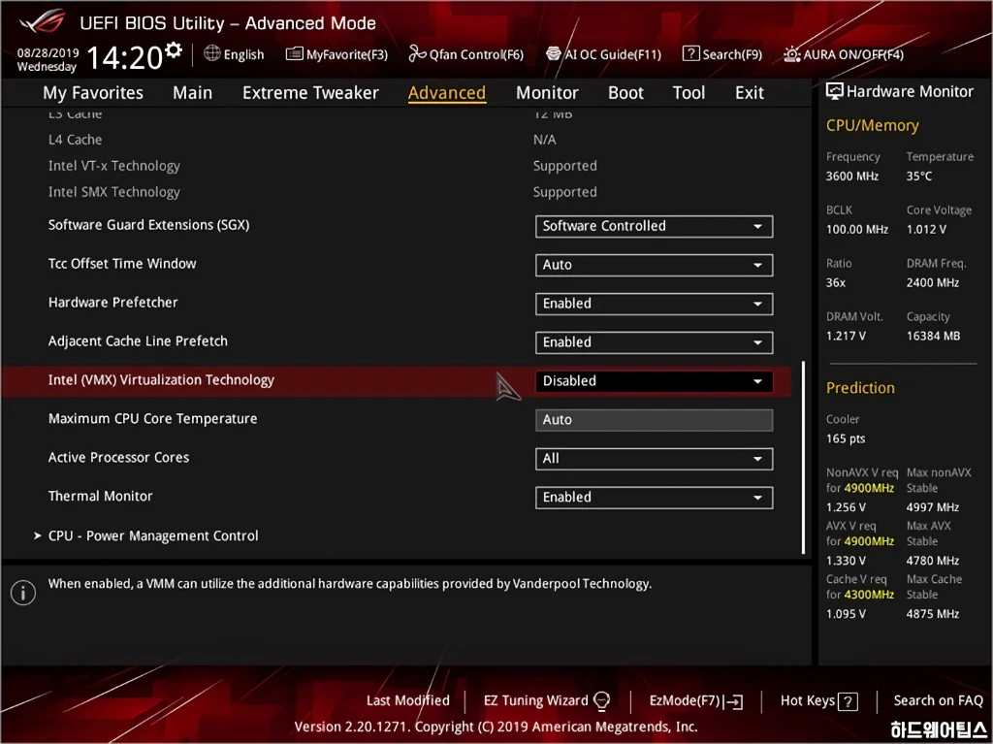Open Hardware Prefetcher dropdown
This screenshot has height=744, width=993.
click(654, 304)
